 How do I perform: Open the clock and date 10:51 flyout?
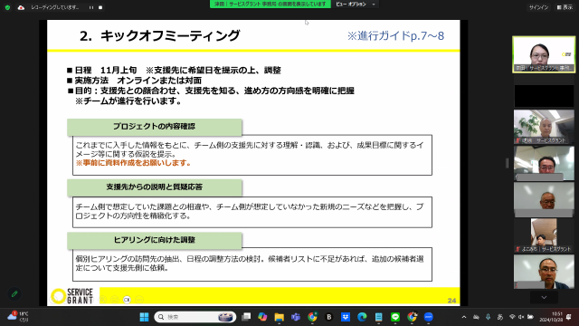pyautogui.click(x=550, y=317)
